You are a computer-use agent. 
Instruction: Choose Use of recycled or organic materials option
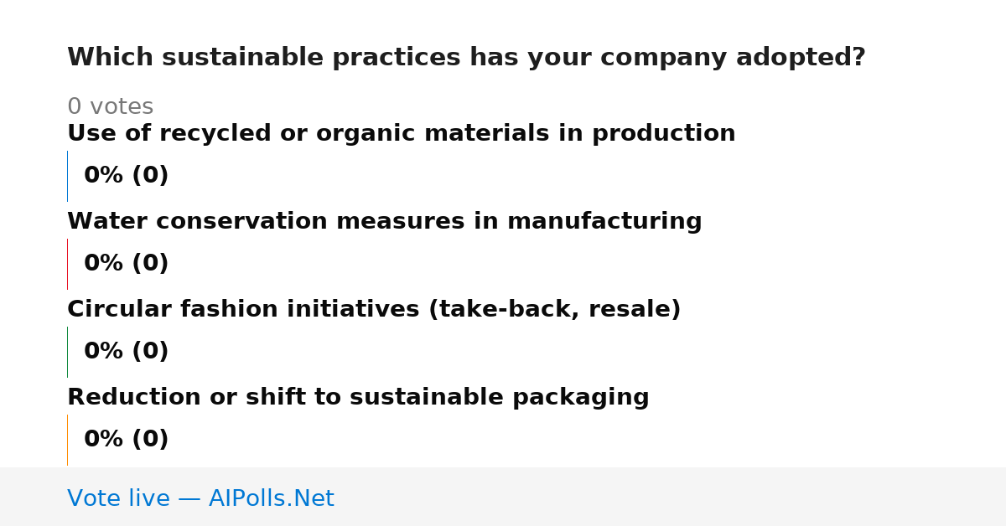[401, 134]
